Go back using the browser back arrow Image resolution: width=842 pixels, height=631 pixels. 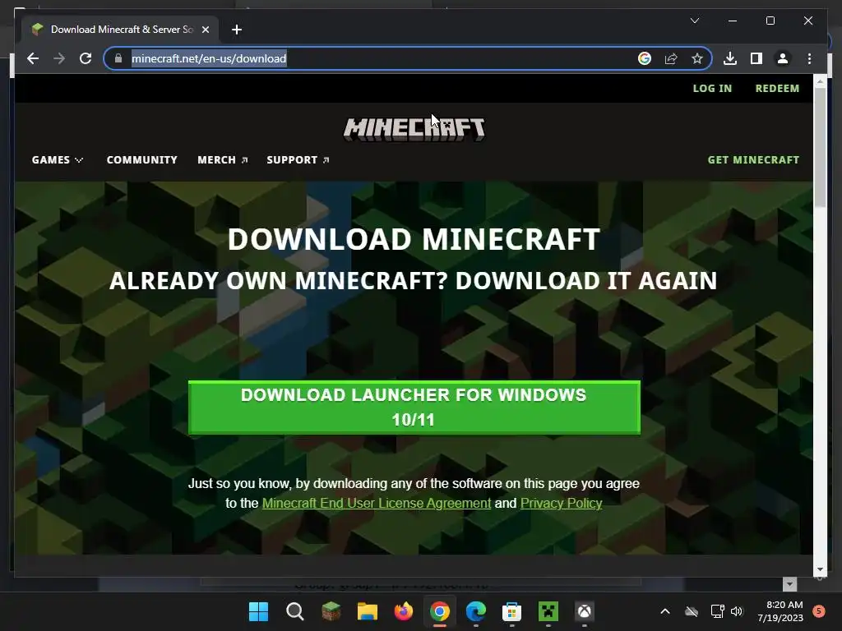[33, 58]
